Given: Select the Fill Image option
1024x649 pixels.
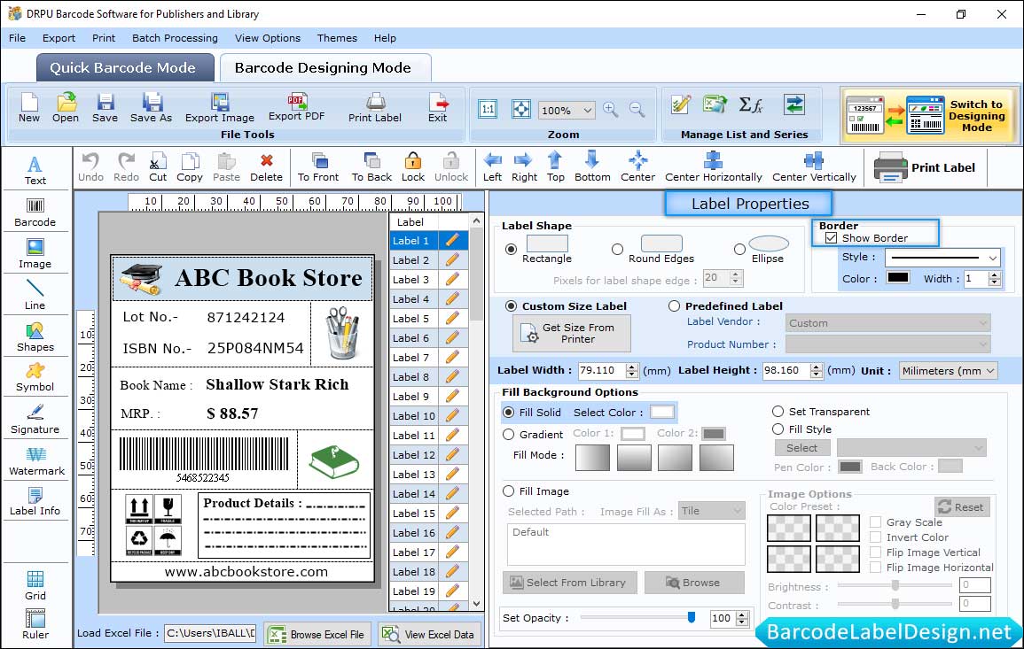Looking at the screenshot, I should click(x=509, y=491).
